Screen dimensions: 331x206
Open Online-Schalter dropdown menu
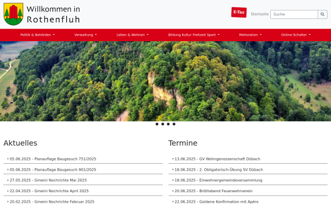296,35
